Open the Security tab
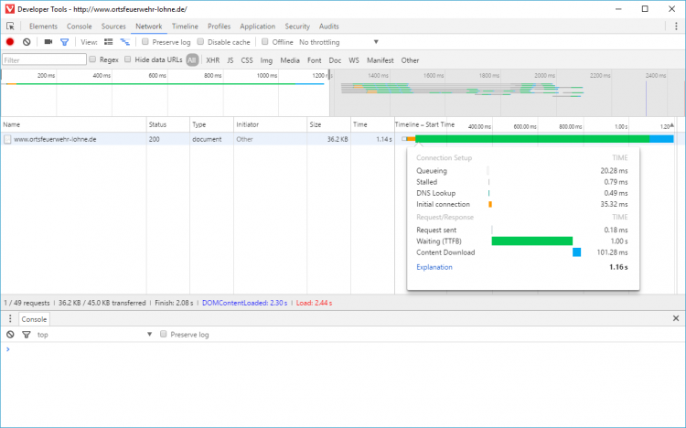The image size is (686, 428). [x=297, y=27]
